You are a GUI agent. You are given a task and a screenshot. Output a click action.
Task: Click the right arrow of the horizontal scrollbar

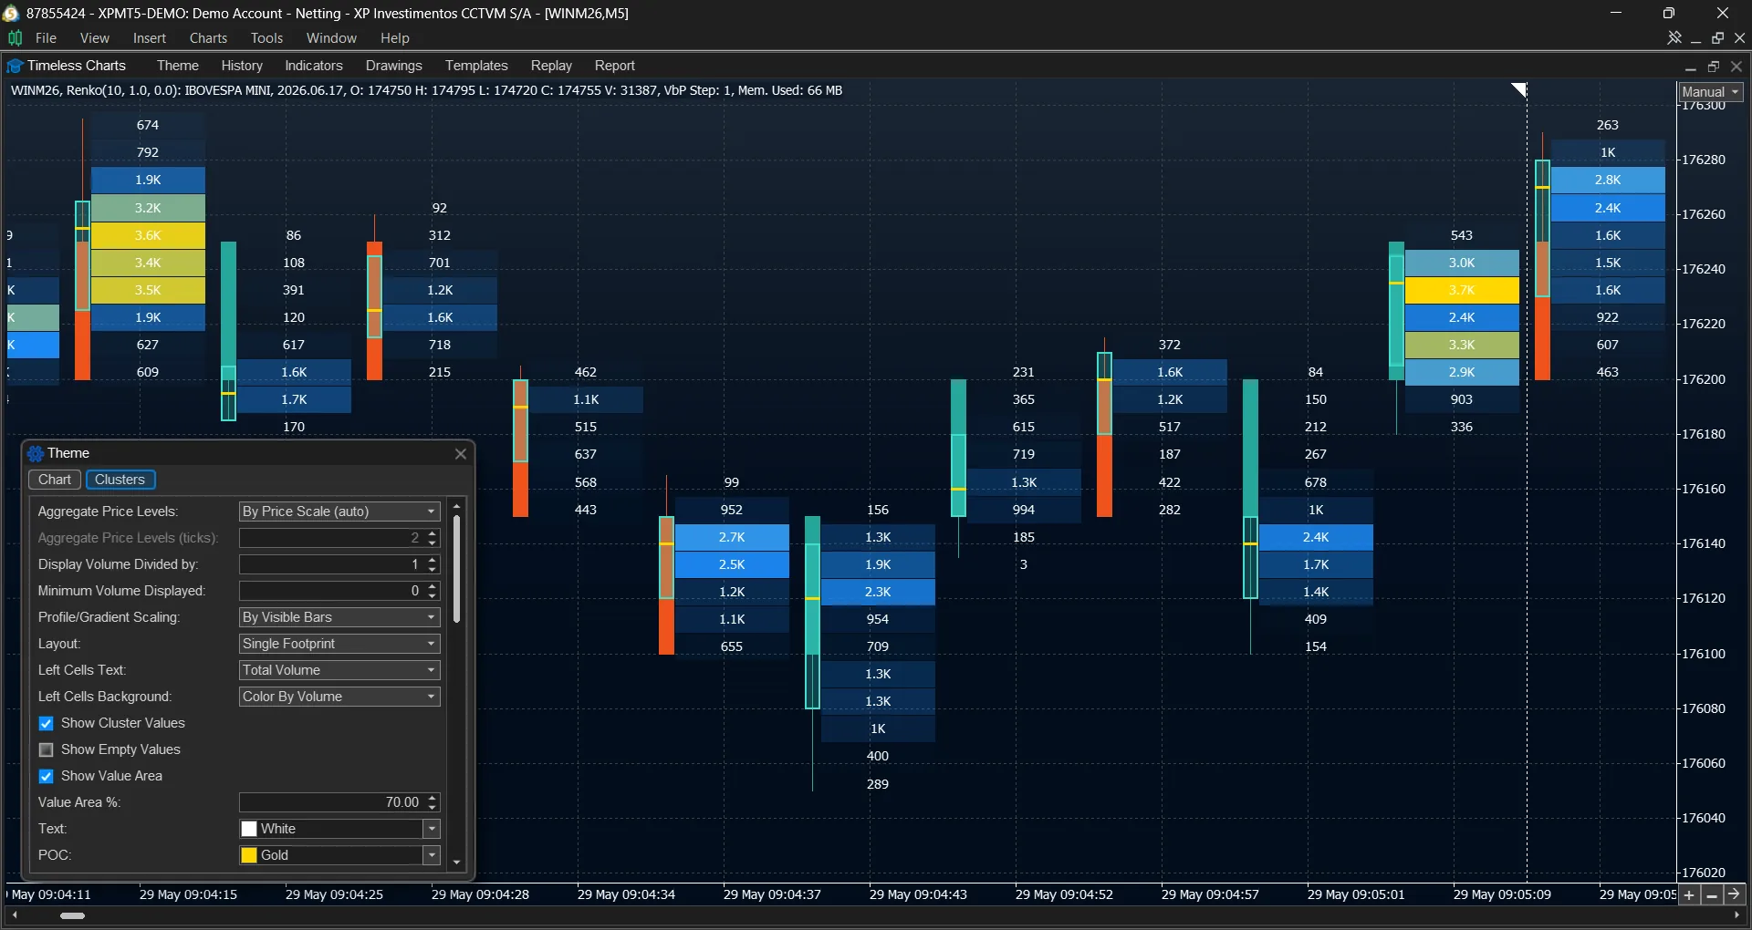point(1737,915)
